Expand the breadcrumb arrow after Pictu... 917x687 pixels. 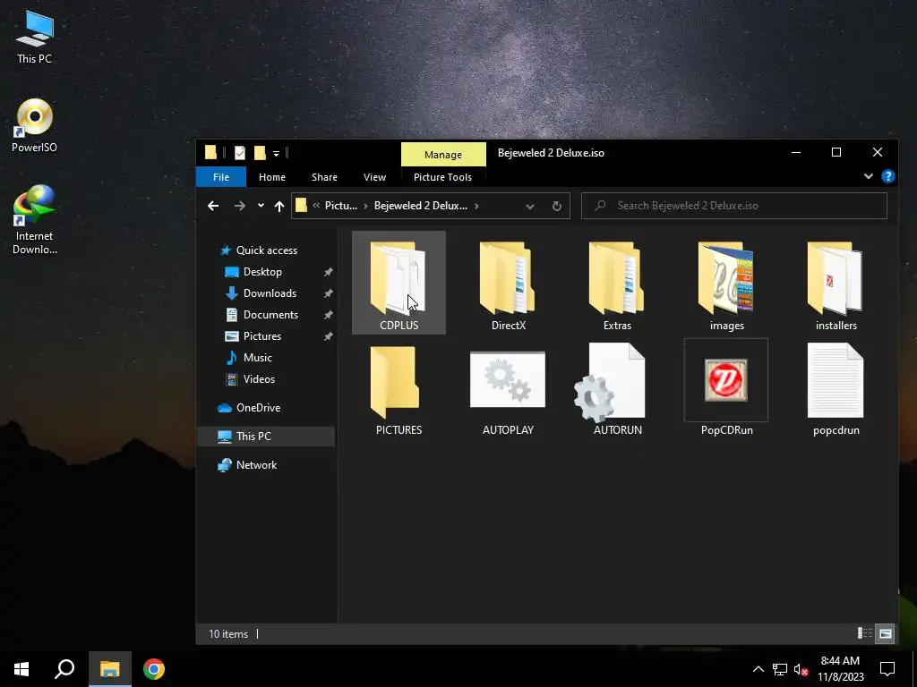(365, 206)
